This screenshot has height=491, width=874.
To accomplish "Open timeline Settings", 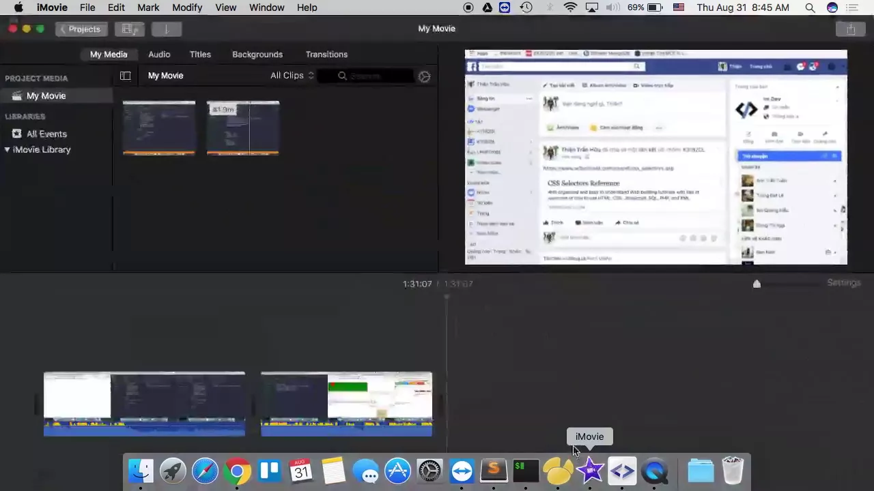I will (844, 282).
